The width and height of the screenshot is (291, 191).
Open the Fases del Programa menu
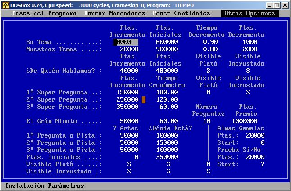[x=45, y=13]
